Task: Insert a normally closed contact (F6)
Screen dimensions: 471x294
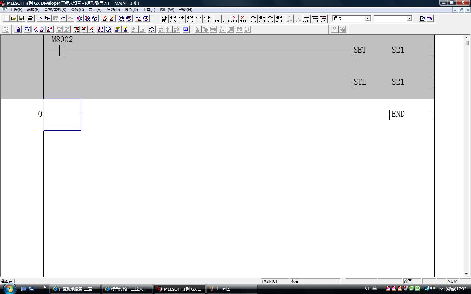Action: (181, 19)
